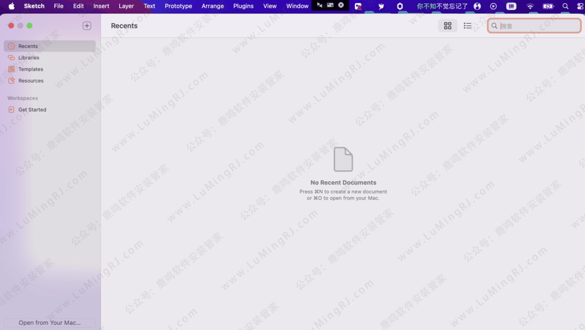Open the Insert menu
Image resolution: width=585 pixels, height=330 pixels.
pos(101,6)
